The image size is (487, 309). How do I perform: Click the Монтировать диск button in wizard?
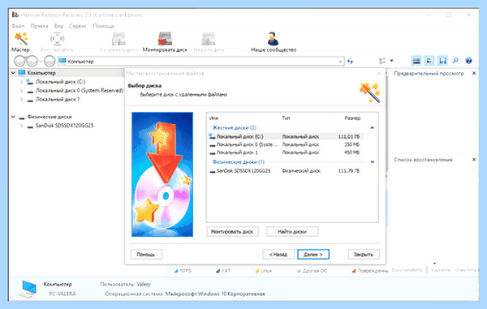(232, 231)
